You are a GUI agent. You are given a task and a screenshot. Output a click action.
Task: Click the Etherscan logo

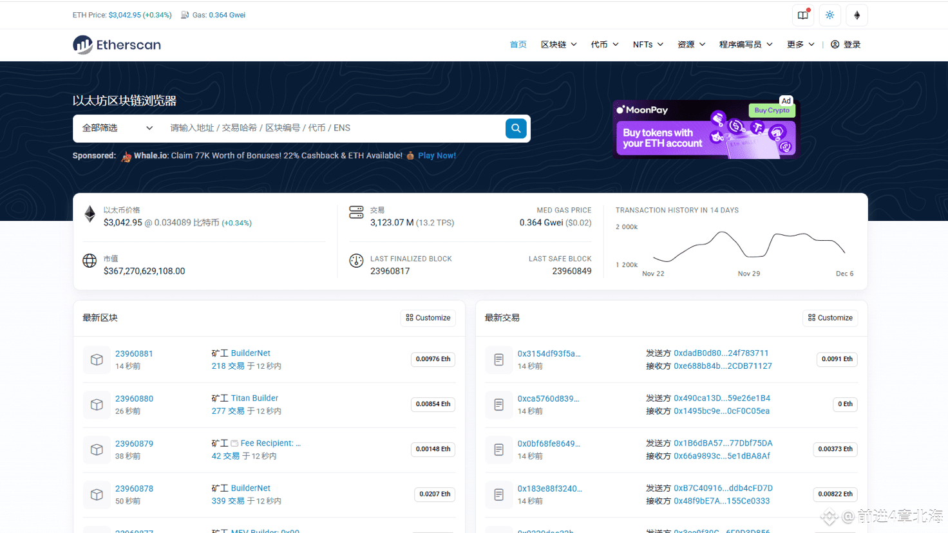coord(117,44)
